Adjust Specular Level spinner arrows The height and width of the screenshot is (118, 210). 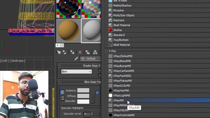point(92,114)
